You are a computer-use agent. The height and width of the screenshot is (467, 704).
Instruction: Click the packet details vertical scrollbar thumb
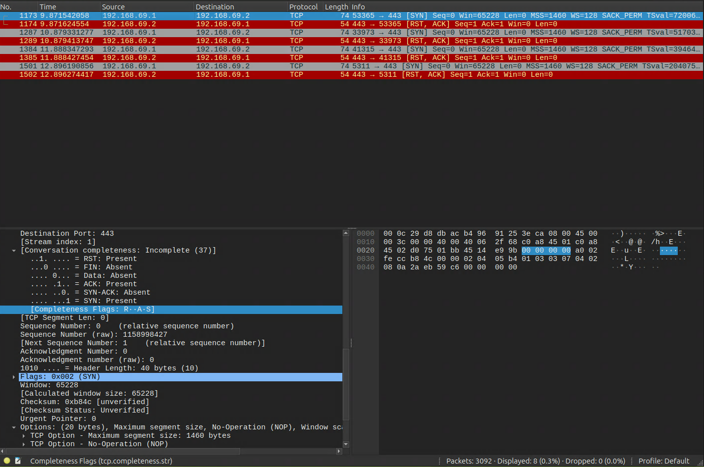click(346, 384)
